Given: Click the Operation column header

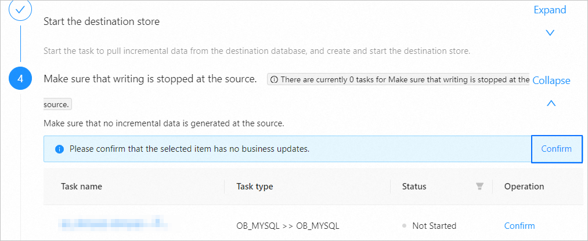Looking at the screenshot, I should (524, 187).
